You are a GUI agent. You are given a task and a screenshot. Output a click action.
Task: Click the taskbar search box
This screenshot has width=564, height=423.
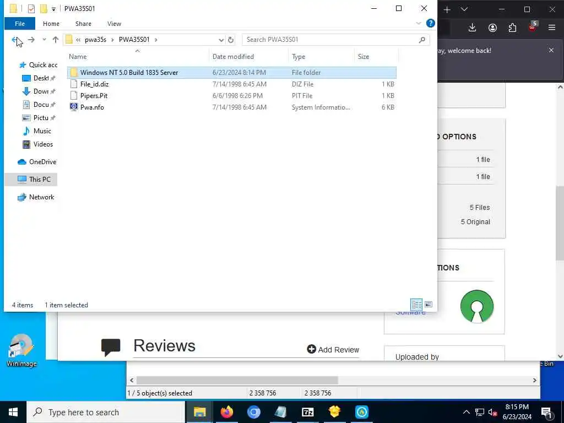pyautogui.click(x=106, y=412)
